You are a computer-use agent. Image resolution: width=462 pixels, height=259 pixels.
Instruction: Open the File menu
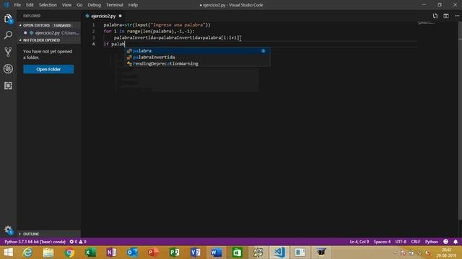click(17, 5)
